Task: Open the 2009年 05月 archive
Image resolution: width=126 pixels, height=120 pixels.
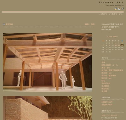Action: tap(107, 105)
